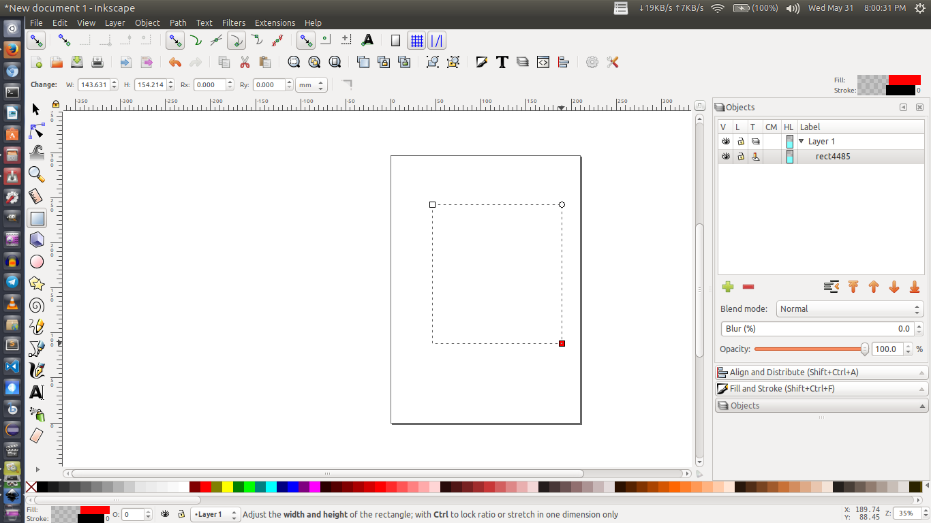
Task: Activate the 3D box tool
Action: 37,240
